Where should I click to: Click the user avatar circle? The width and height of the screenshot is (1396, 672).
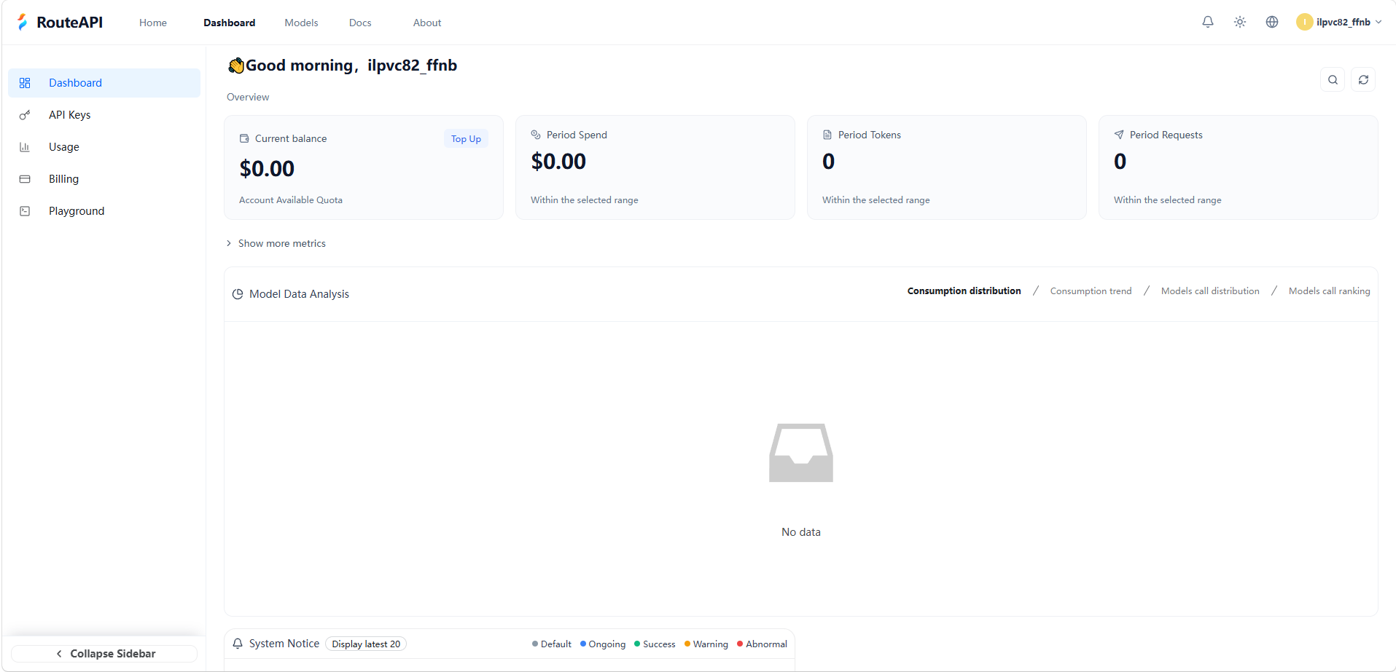pyautogui.click(x=1304, y=22)
